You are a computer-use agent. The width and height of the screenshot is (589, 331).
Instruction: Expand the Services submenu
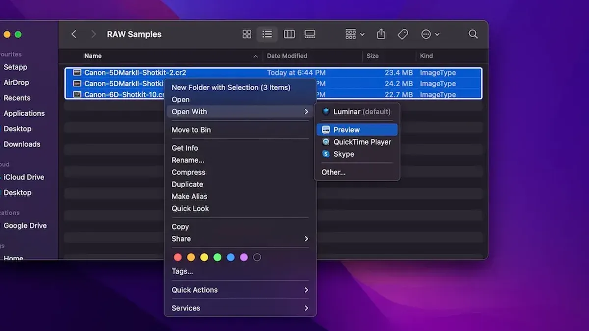tap(240, 308)
